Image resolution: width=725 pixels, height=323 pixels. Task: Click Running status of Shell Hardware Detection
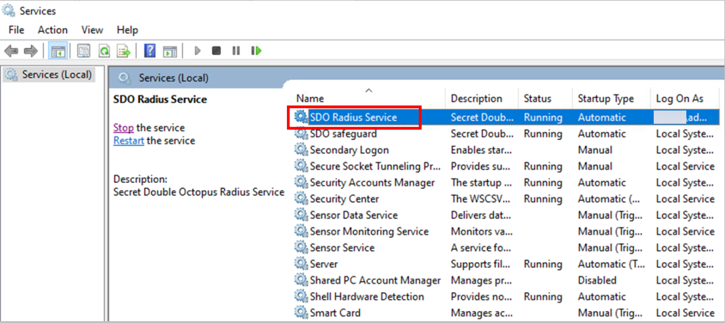point(543,297)
